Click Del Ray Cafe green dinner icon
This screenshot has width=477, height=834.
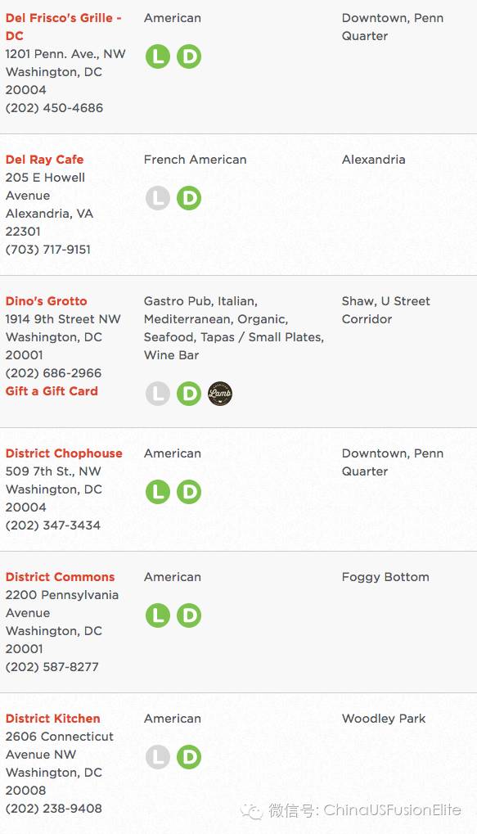pyautogui.click(x=189, y=198)
